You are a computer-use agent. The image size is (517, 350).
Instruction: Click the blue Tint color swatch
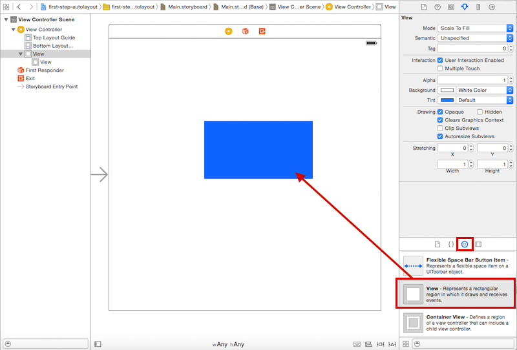(x=447, y=100)
